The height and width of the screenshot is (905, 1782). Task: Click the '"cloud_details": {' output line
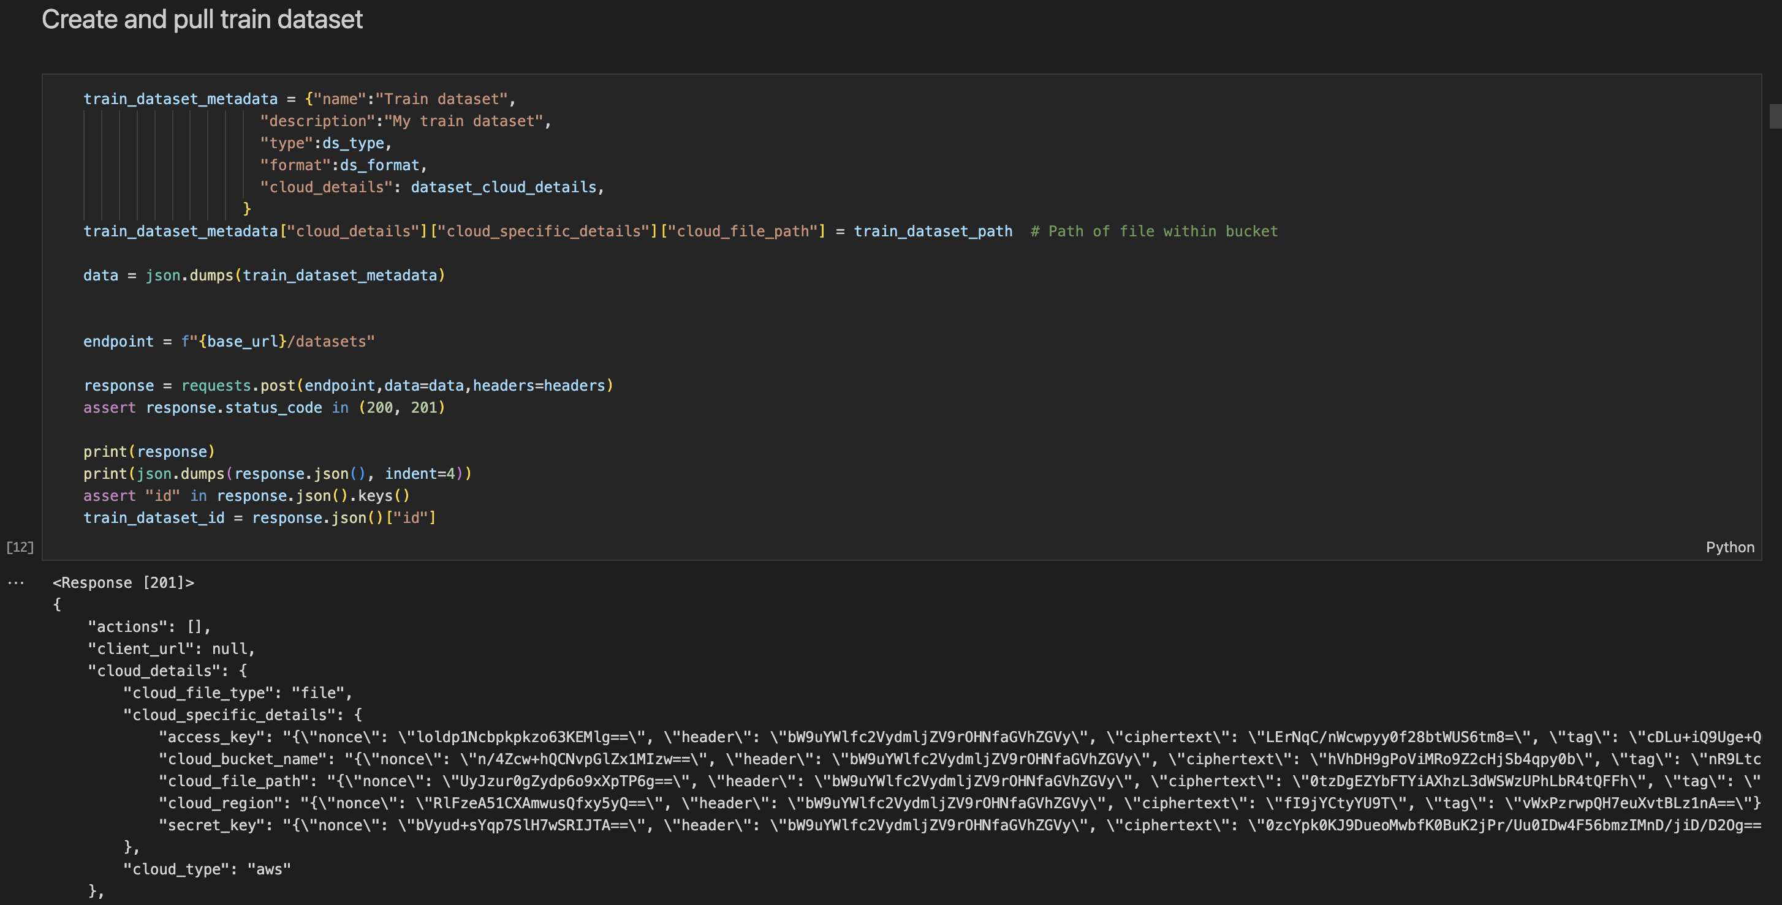point(167,671)
